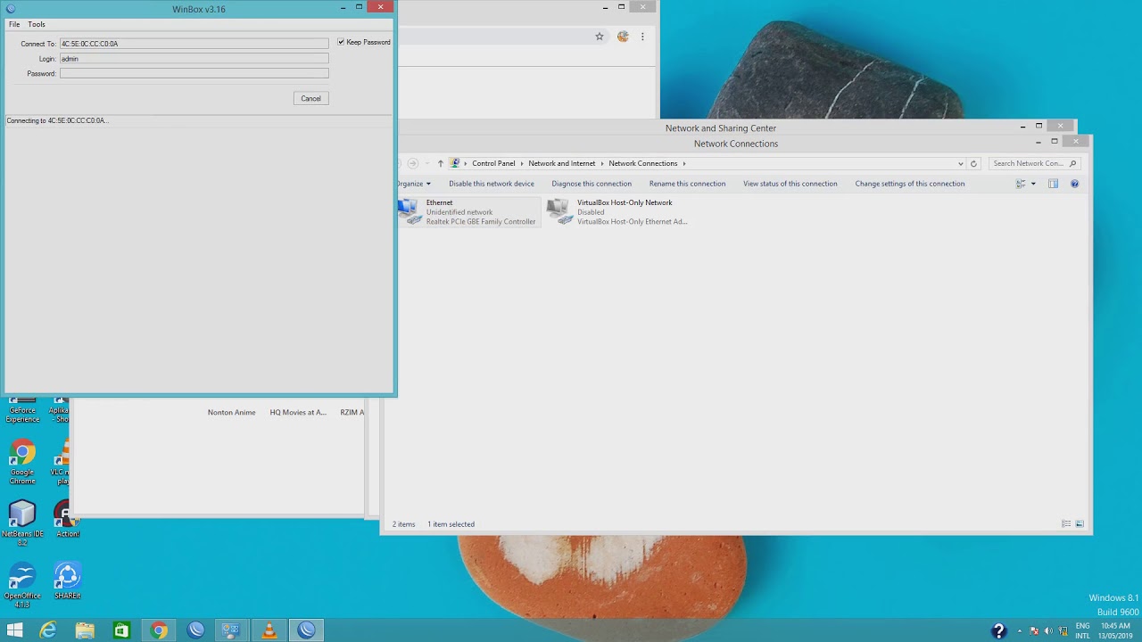Switch to Chrome in the taskbar

pos(159,630)
